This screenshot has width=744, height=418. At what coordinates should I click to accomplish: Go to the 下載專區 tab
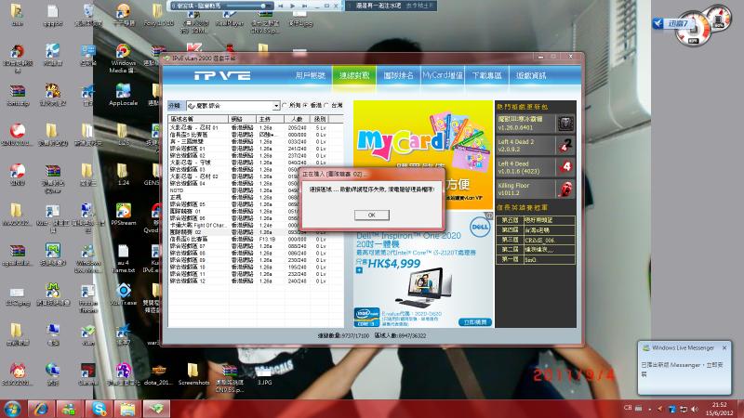486,75
